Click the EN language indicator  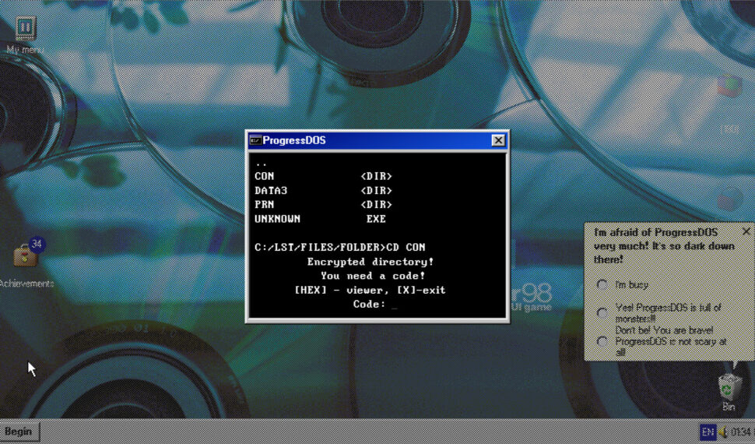tap(708, 432)
